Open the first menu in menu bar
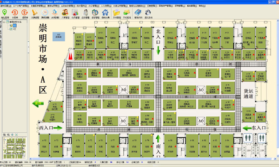This screenshot has width=279, height=167. coord(6,6)
